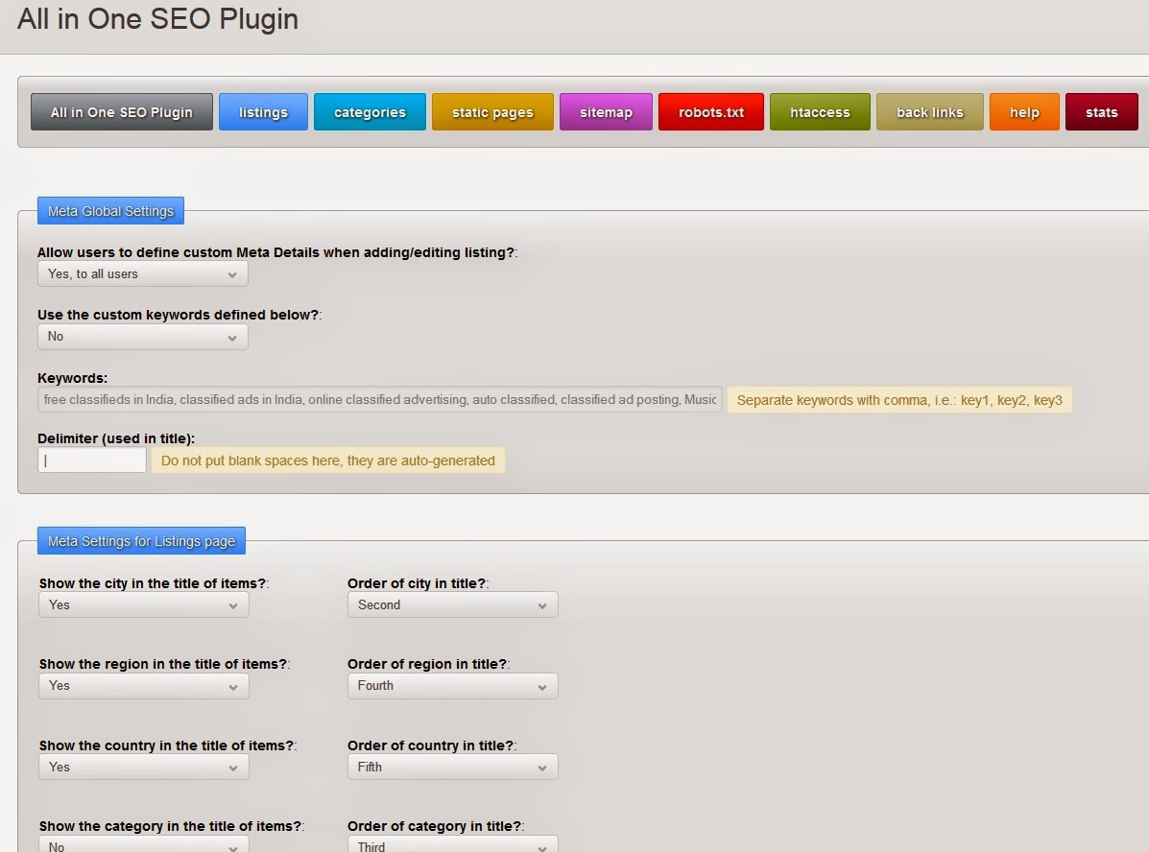Switch to the htaccess tab

[x=820, y=112]
